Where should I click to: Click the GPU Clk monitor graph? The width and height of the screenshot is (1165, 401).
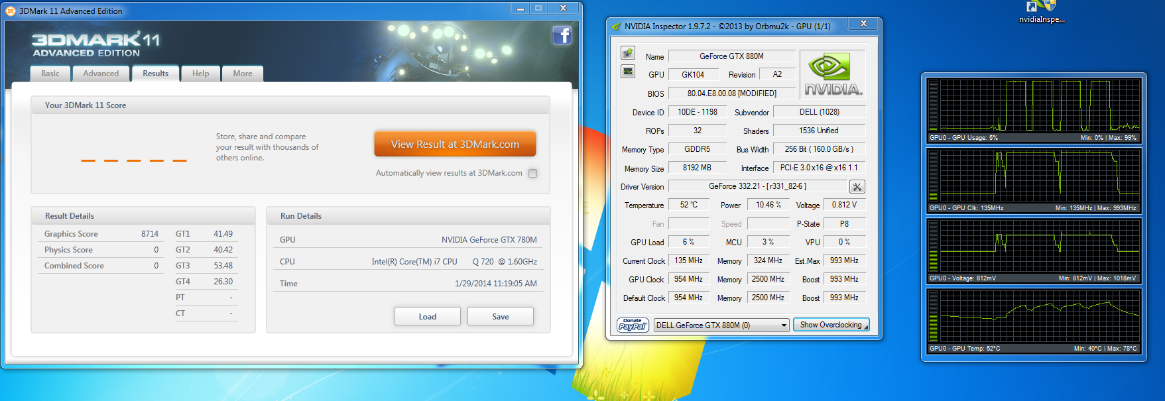[x=1034, y=180]
